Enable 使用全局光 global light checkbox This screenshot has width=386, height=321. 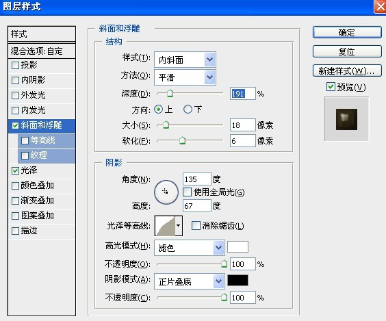[187, 192]
